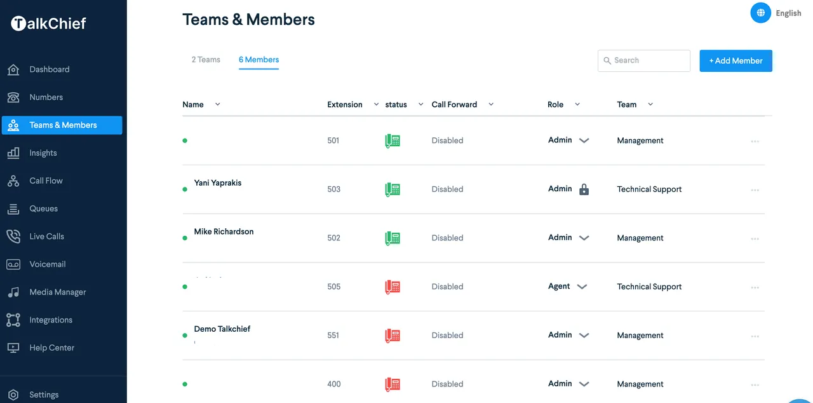This screenshot has width=813, height=403.
Task: Open the Help Center menu item
Action: click(x=51, y=348)
